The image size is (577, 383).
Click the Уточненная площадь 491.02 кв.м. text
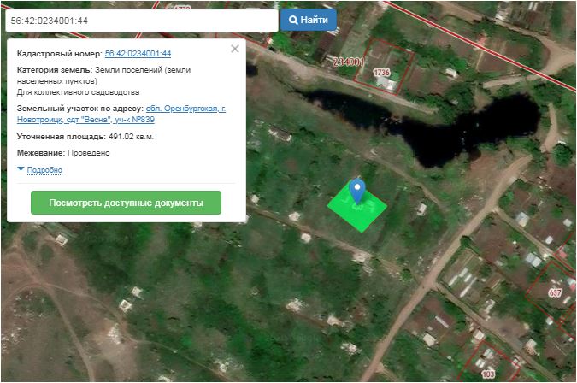coord(85,137)
